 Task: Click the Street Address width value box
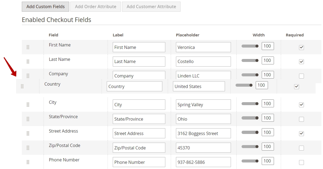(x=268, y=132)
